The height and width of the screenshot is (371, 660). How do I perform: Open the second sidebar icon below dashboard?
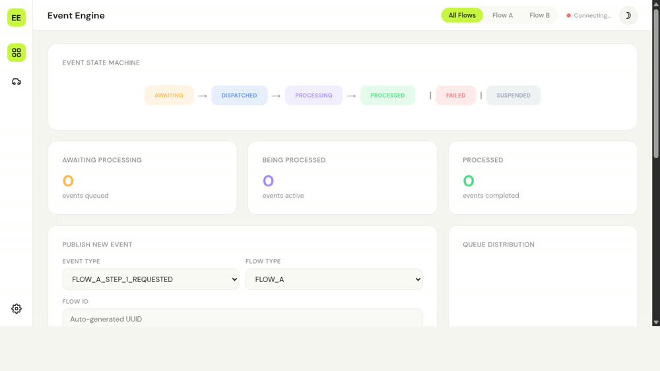pyautogui.click(x=16, y=82)
